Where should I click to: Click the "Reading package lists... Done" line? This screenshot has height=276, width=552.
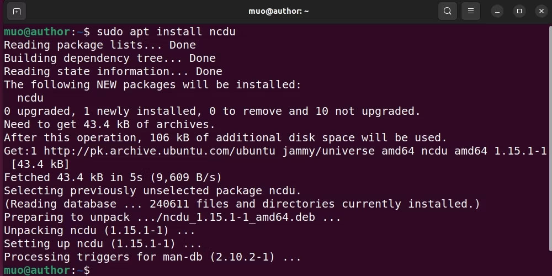[99, 45]
